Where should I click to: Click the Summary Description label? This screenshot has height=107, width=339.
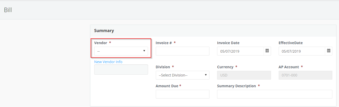pos(236,86)
